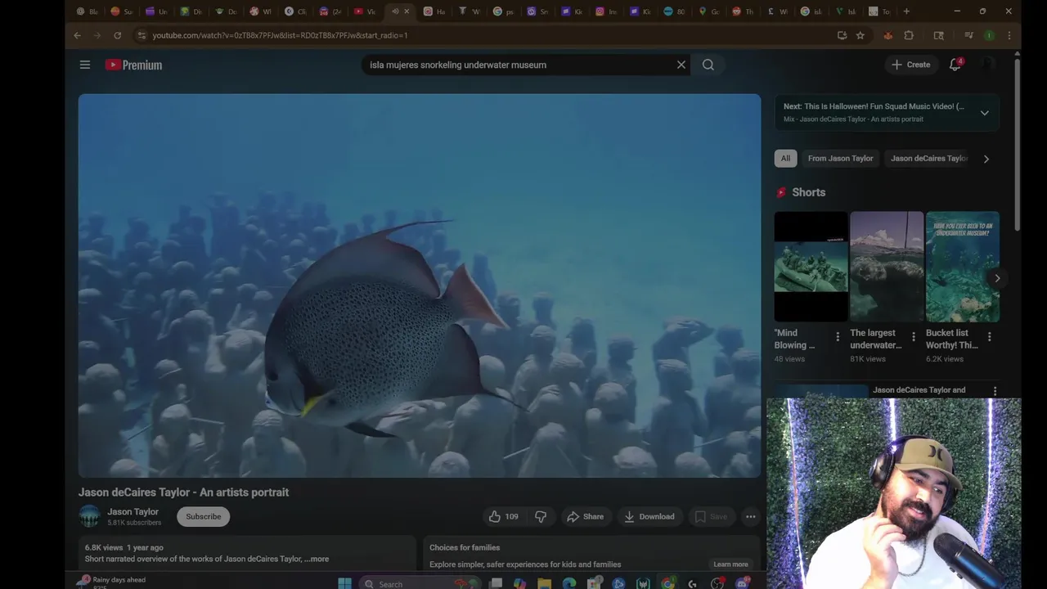The image size is (1047, 589).
Task: Go back in browser
Action: (x=77, y=35)
